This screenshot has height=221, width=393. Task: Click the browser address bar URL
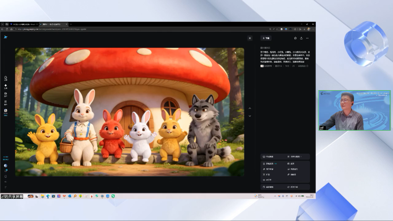pyautogui.click(x=52, y=29)
